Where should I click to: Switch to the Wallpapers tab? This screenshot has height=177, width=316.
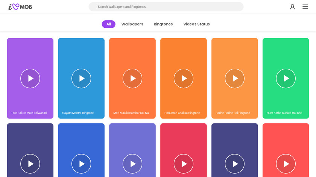[132, 24]
